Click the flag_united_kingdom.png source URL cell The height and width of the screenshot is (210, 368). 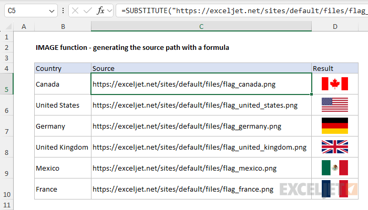click(201, 146)
